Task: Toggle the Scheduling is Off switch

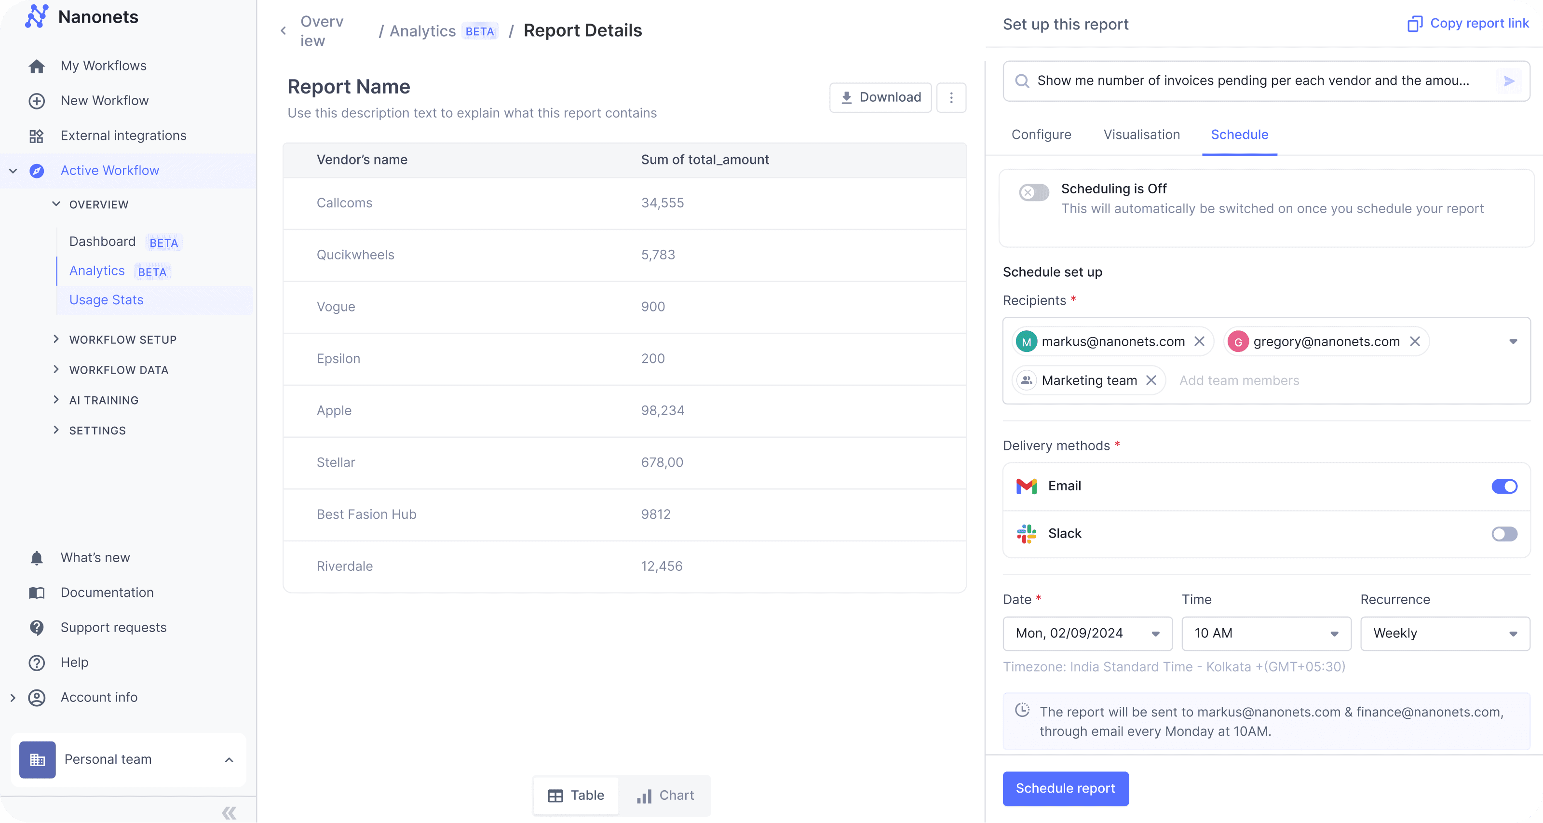Action: coord(1034,192)
